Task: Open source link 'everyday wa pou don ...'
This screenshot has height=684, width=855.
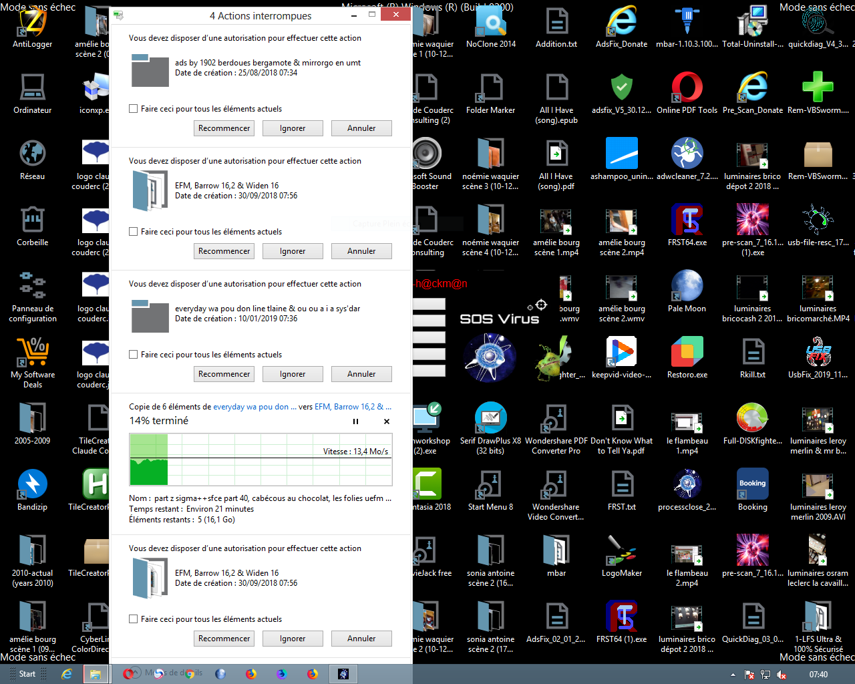Action: click(254, 407)
